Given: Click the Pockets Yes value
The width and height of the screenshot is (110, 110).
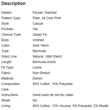Looking at the screenshot, I should 35,29.
